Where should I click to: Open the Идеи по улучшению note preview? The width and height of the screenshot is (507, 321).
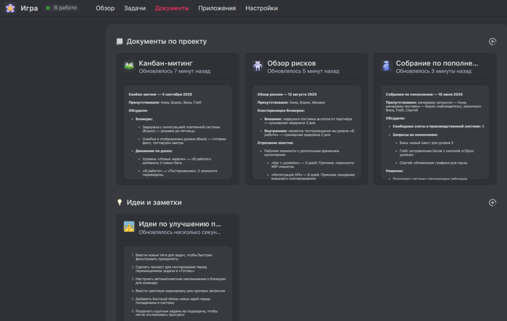pos(178,284)
